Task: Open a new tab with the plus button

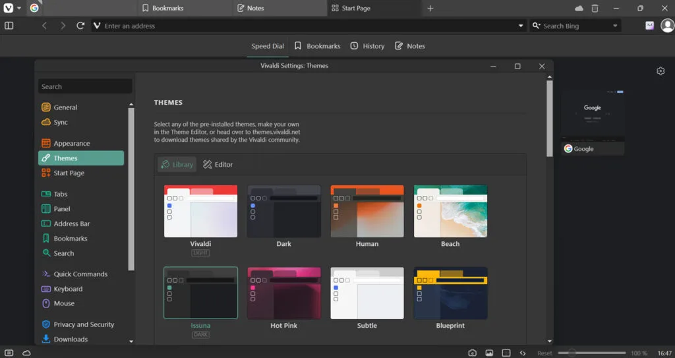Action: [x=430, y=8]
